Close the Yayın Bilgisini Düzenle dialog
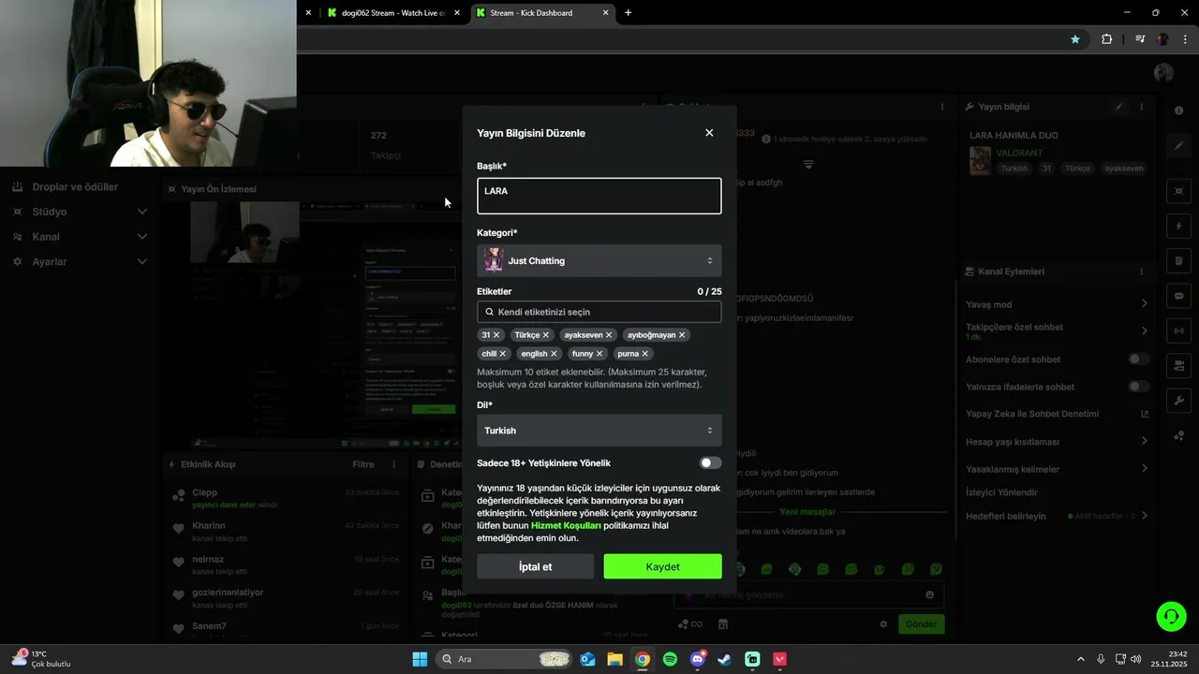The width and height of the screenshot is (1199, 674). coord(709,133)
